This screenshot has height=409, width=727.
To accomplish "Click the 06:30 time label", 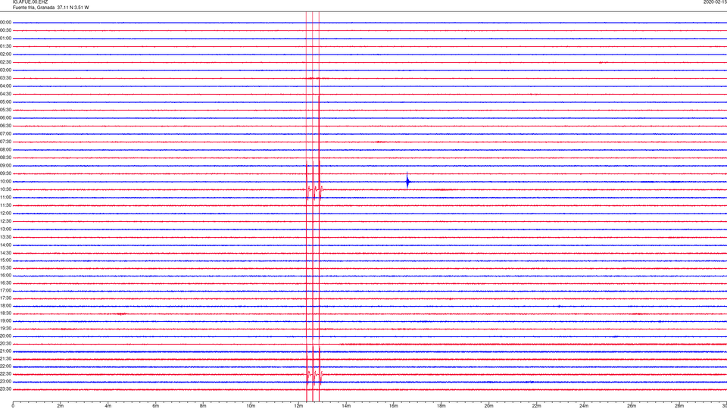I will (5, 126).
